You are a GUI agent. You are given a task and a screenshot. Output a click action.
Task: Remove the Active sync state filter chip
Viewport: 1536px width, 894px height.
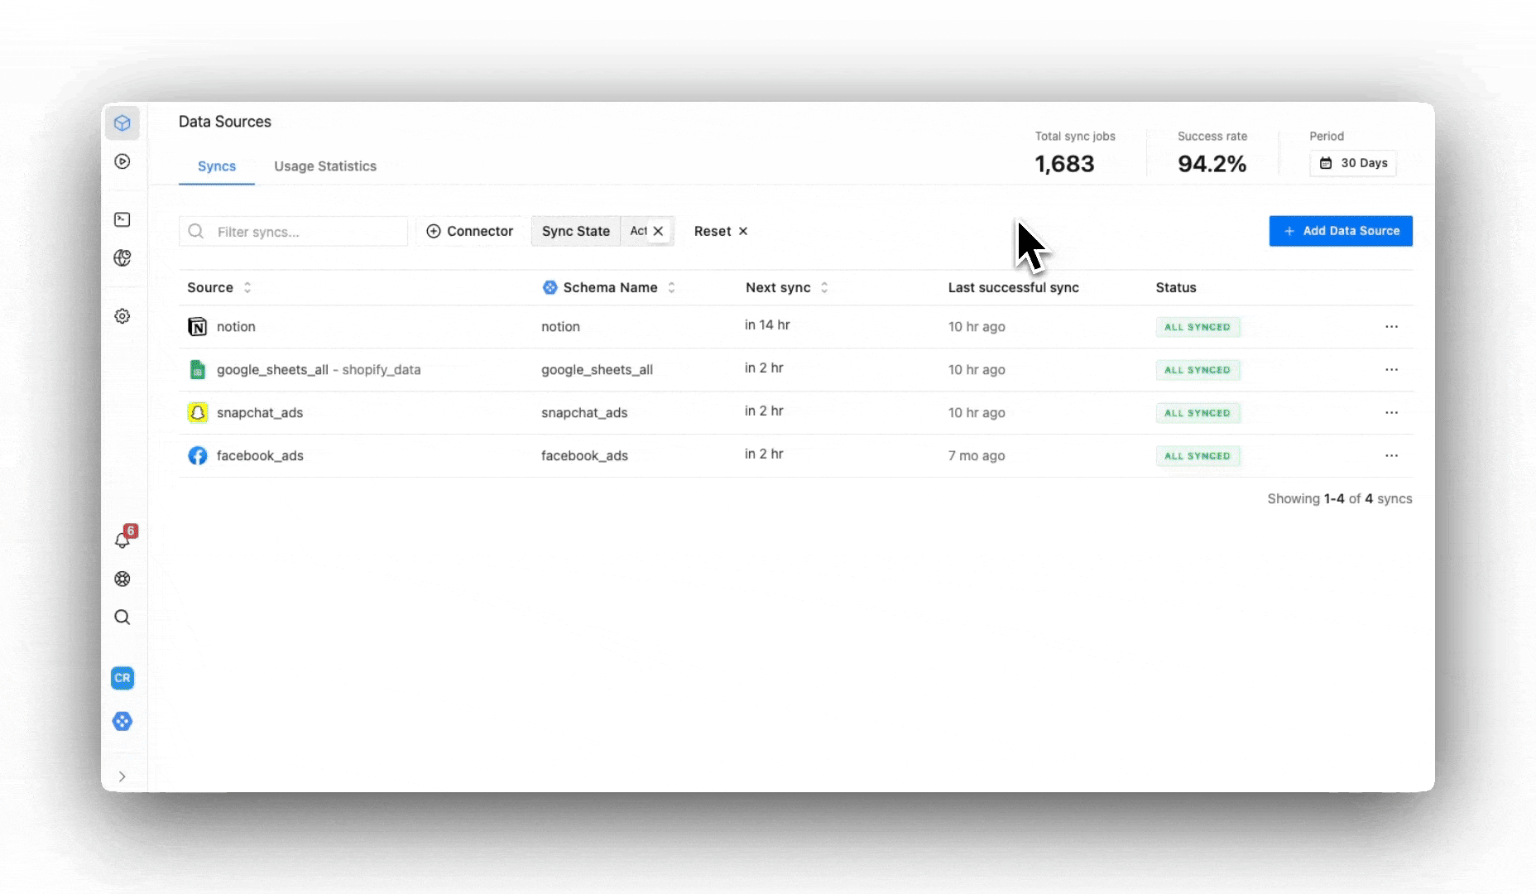pos(658,231)
